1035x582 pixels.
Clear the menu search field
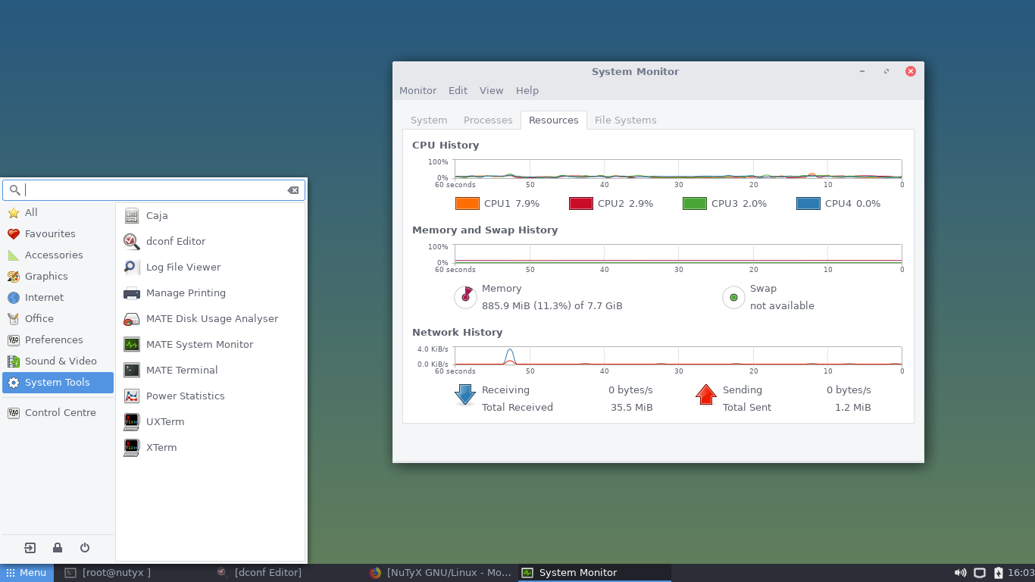click(x=293, y=190)
